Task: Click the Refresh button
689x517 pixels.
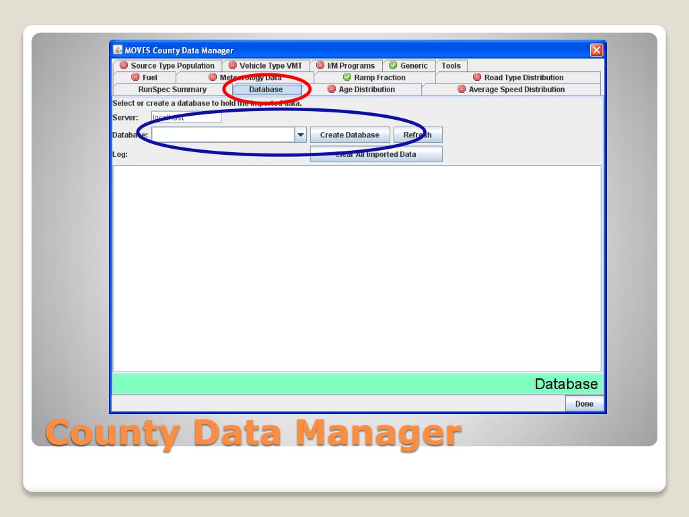Action: click(417, 135)
